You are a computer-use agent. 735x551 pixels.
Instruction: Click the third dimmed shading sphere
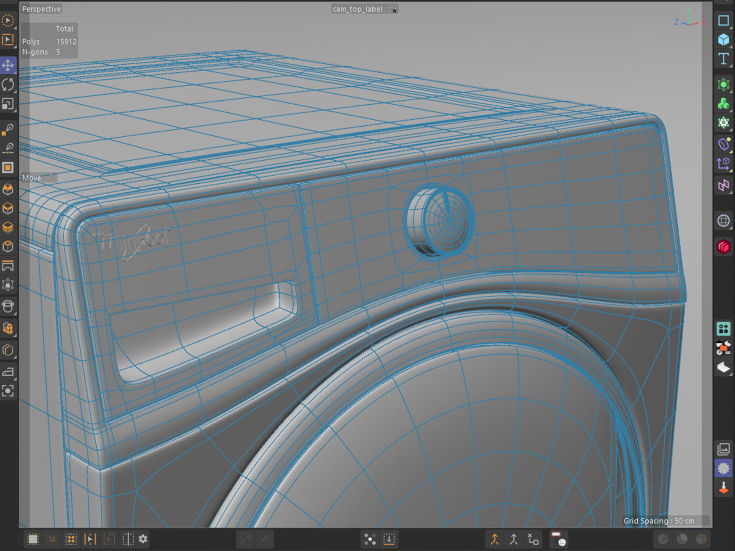tap(701, 539)
